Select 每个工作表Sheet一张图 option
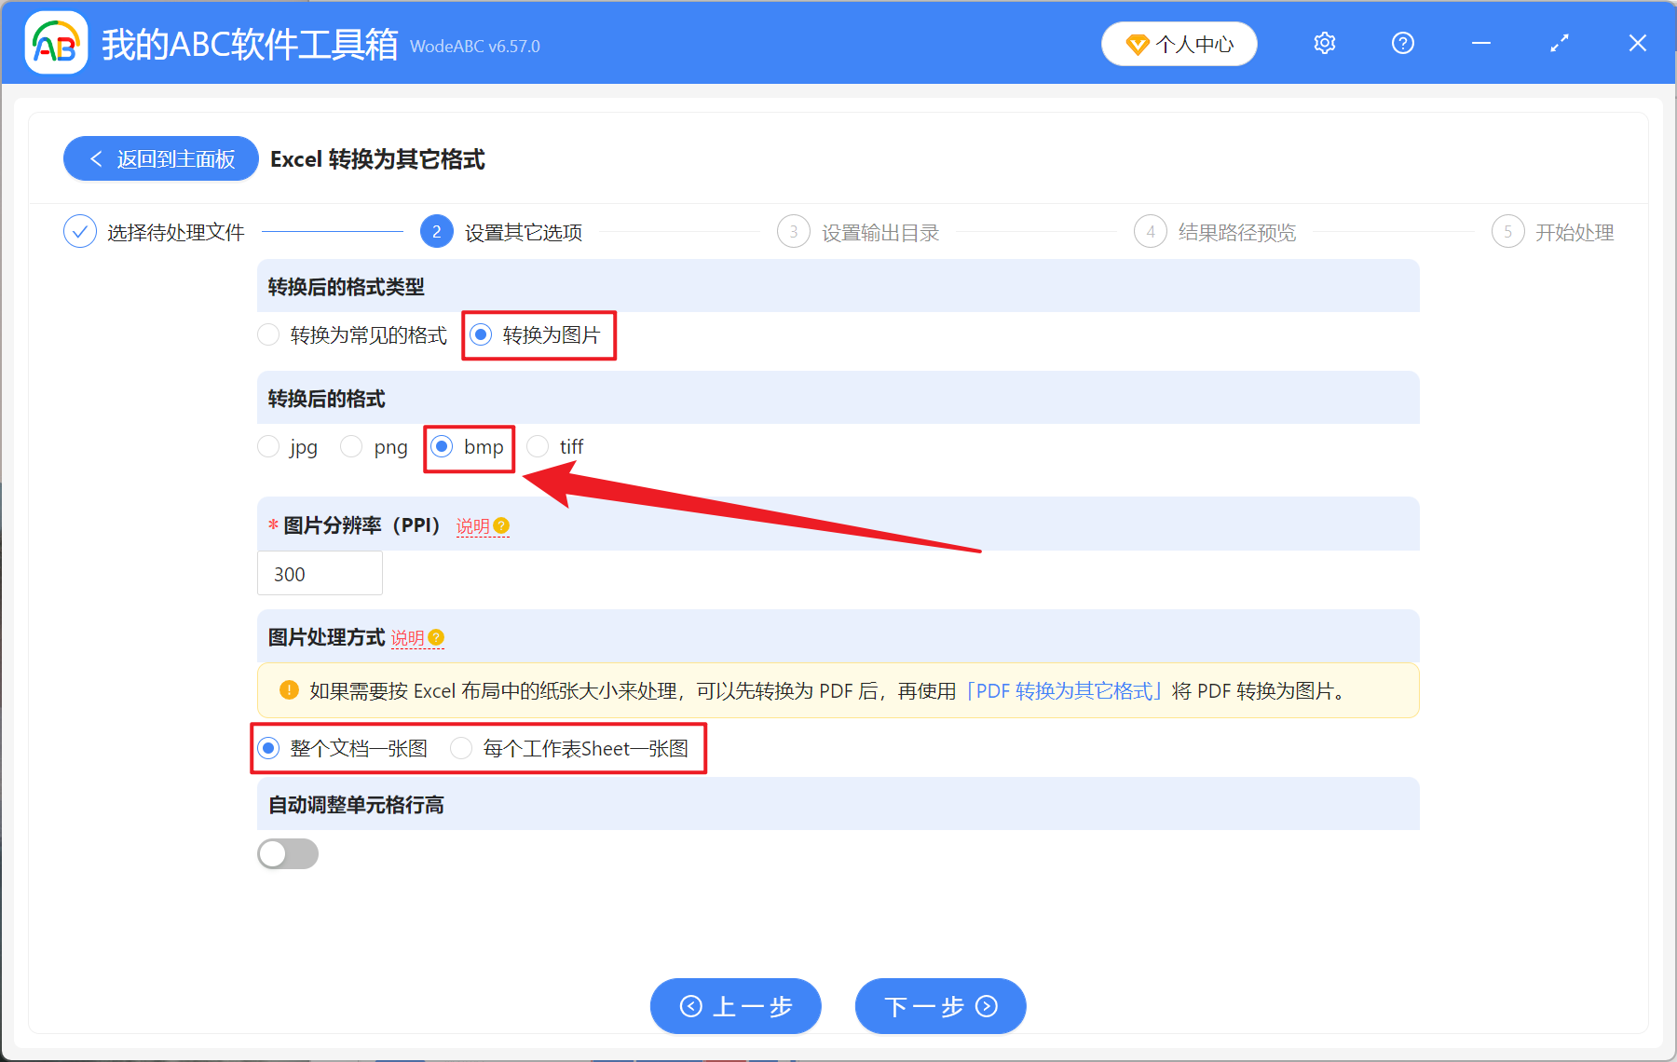This screenshot has height=1062, width=1677. pyautogui.click(x=461, y=748)
